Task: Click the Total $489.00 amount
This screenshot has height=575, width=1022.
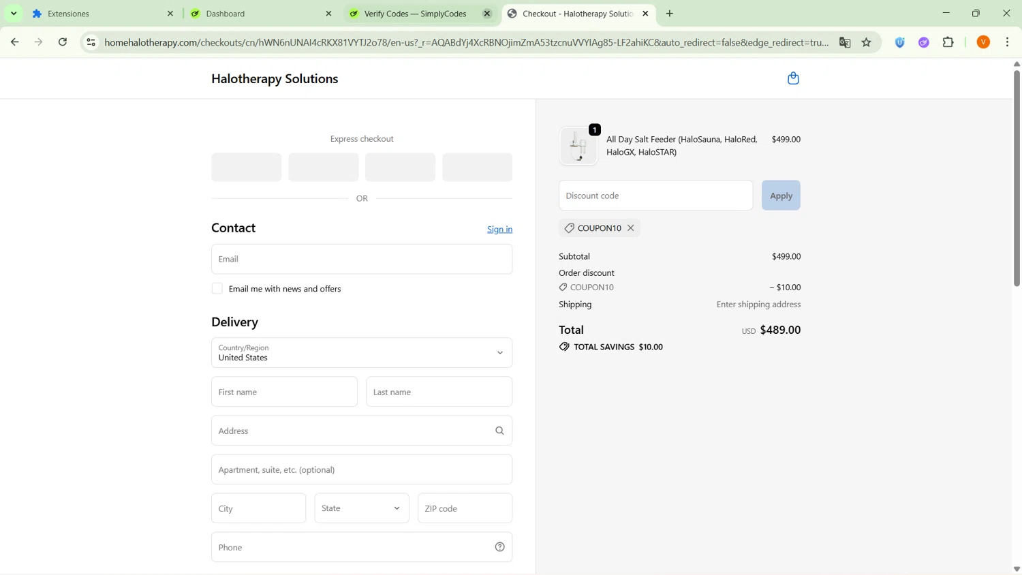Action: click(x=780, y=330)
